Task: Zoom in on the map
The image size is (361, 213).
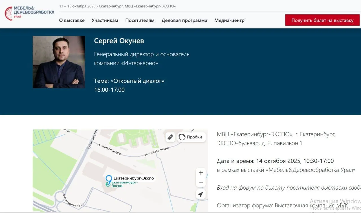Action: (201, 173)
